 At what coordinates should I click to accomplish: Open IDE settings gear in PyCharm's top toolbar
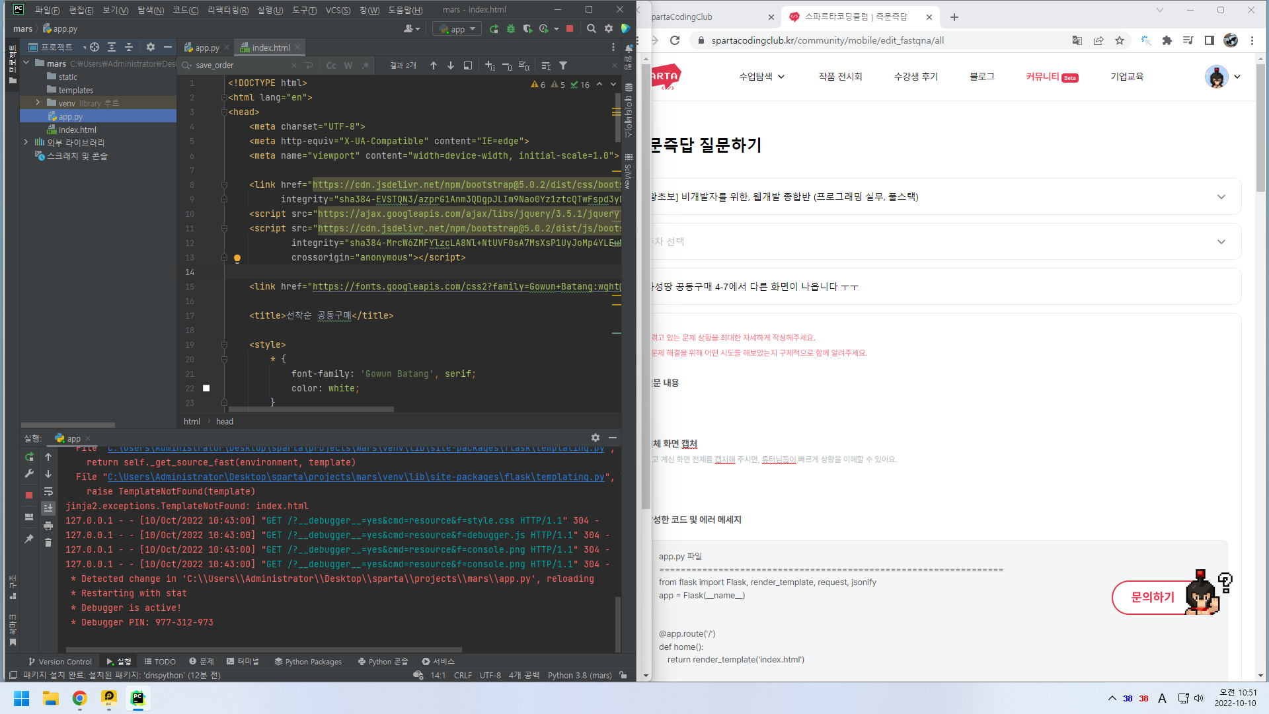point(609,29)
